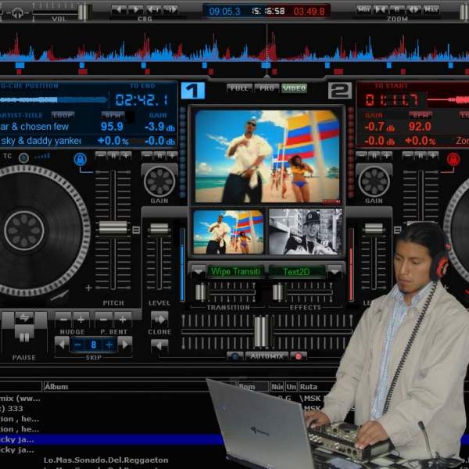Adjust the master VOL slider
This screenshot has width=469, height=469.
[83, 12]
